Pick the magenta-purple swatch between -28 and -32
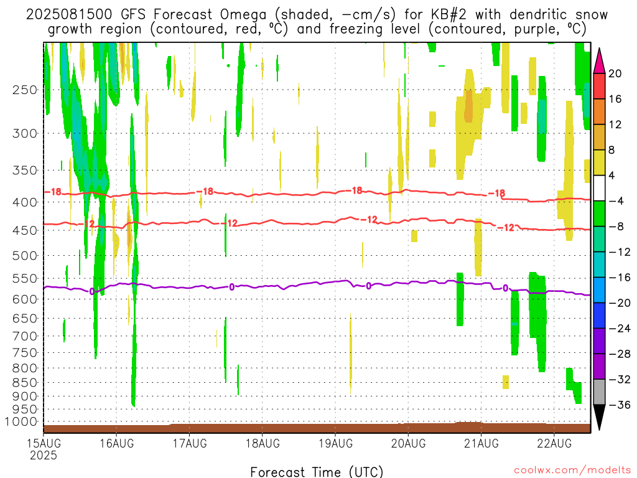 click(x=599, y=367)
